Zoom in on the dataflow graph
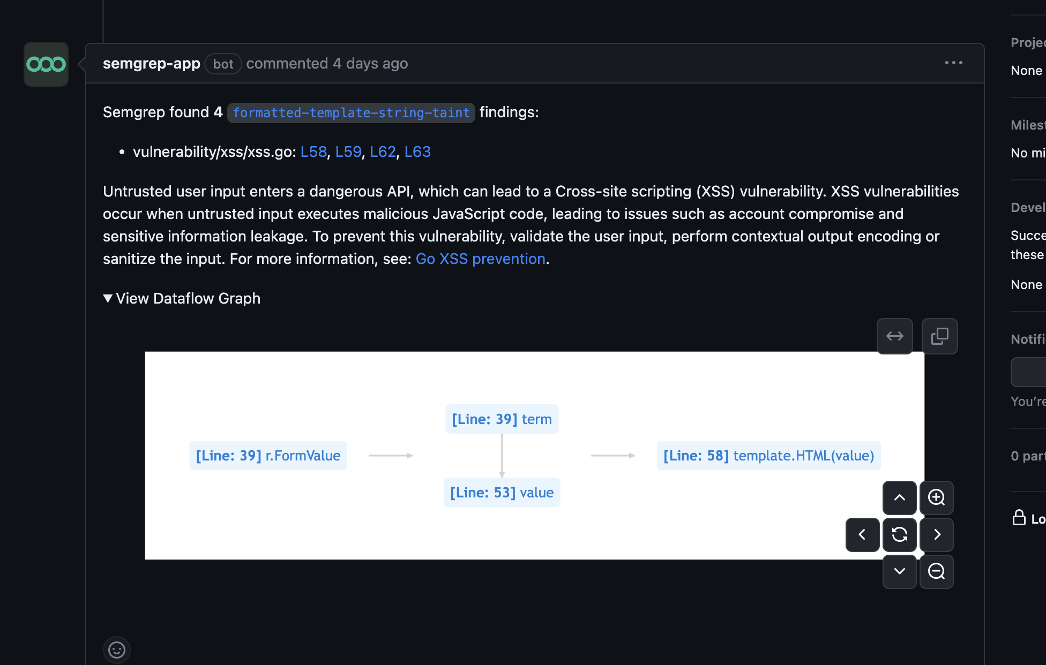Screen dimensions: 1046x665 tap(936, 498)
